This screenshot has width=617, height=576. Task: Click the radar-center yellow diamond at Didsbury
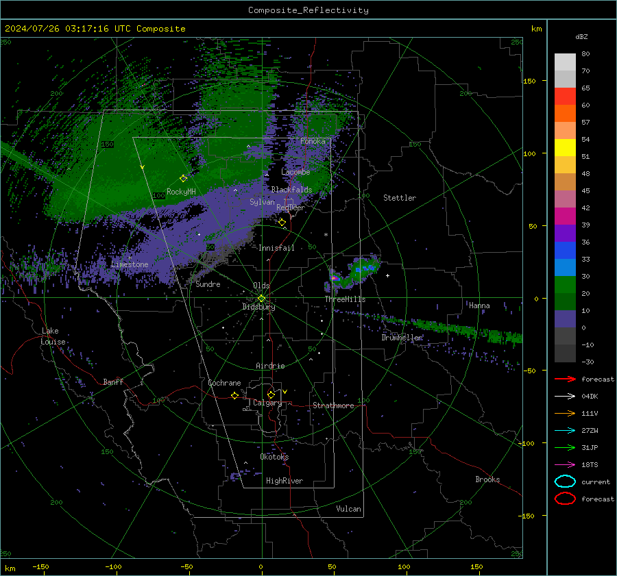(261, 299)
